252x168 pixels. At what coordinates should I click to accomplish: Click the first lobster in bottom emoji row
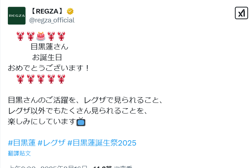20,79
